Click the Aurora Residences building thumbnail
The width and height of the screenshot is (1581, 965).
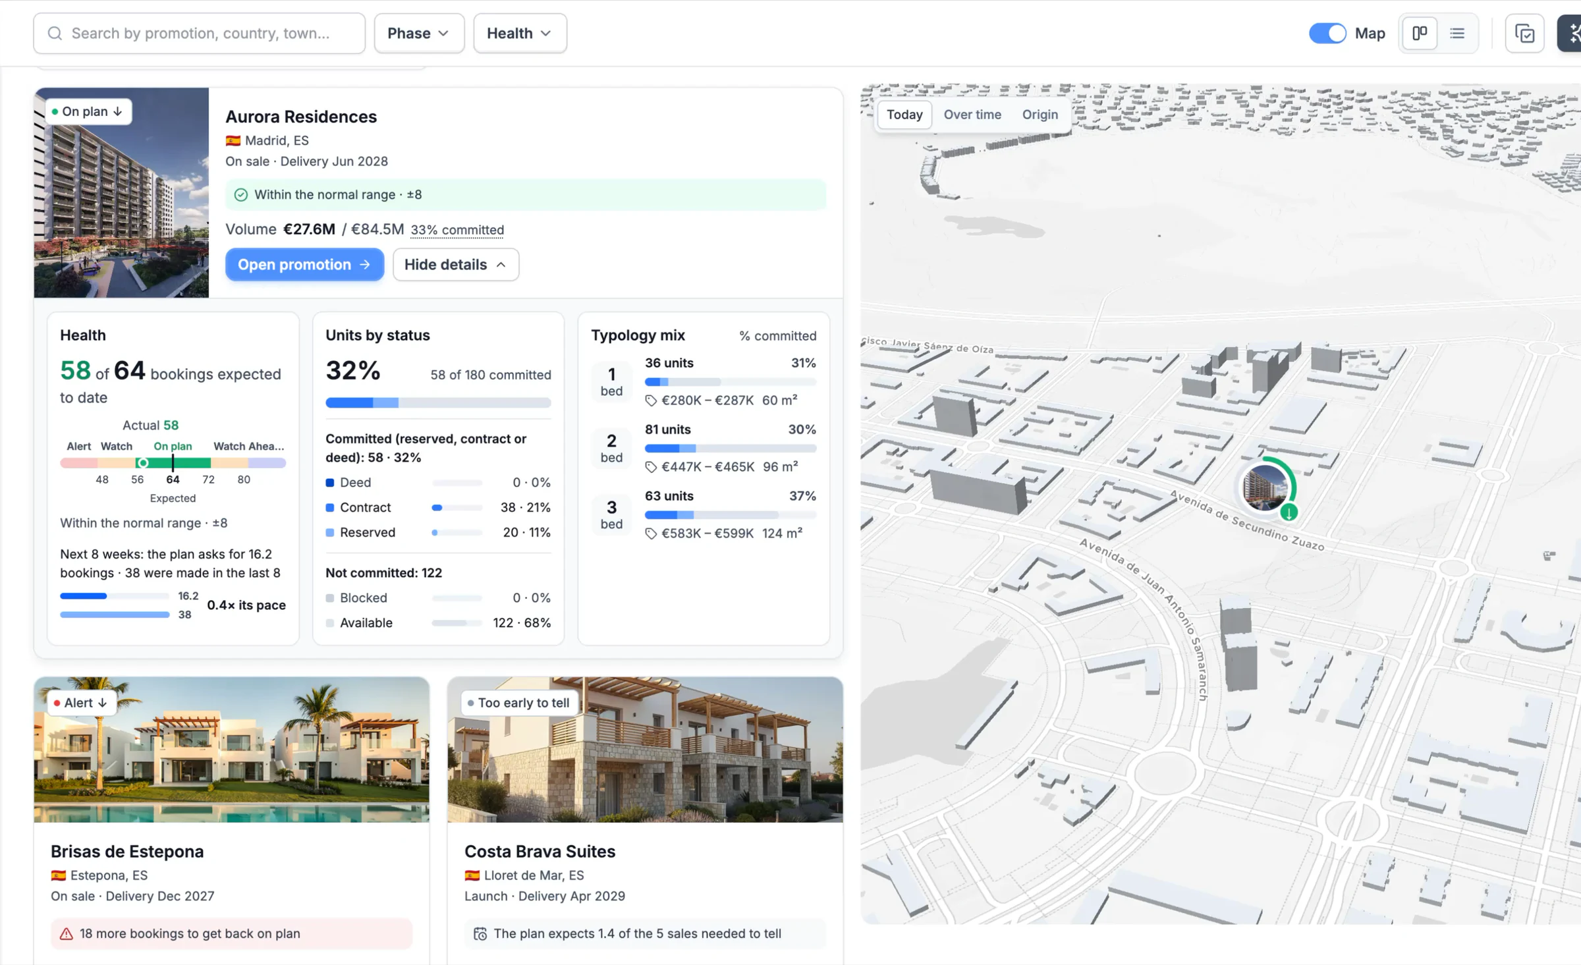click(121, 193)
